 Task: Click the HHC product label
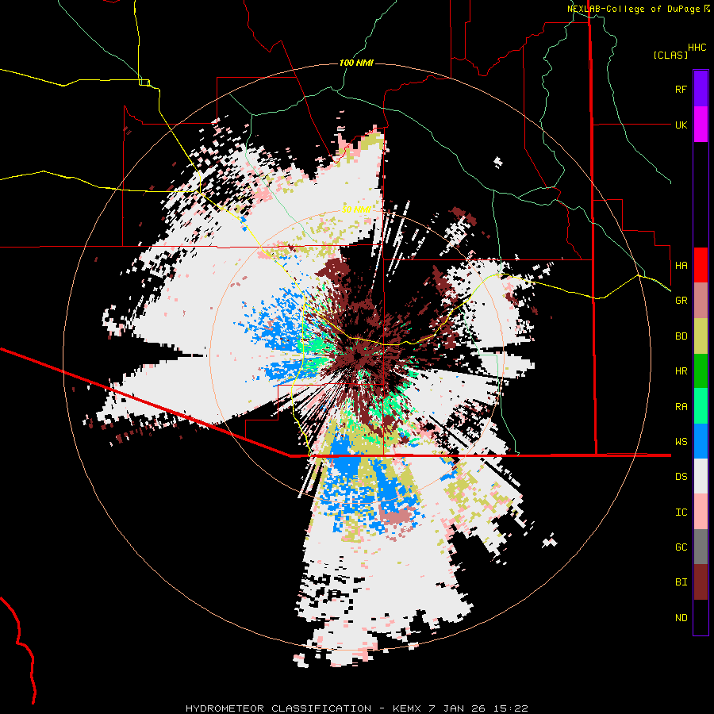pyautogui.click(x=697, y=48)
